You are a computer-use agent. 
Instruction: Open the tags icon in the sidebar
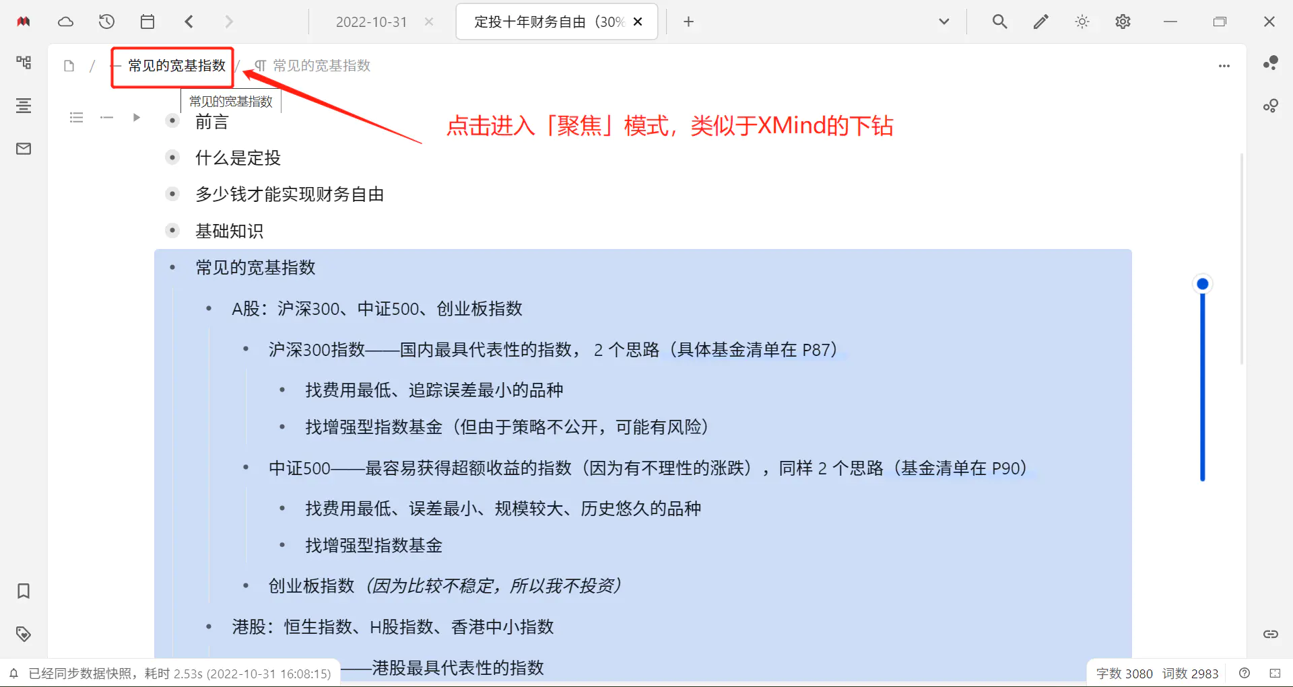click(24, 633)
